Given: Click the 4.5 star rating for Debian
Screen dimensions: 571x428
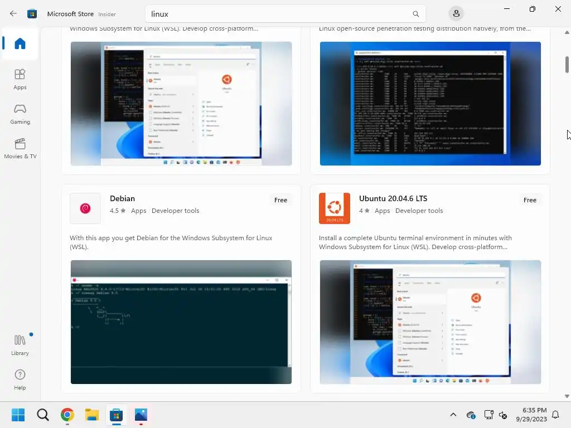Looking at the screenshot, I should coord(118,211).
